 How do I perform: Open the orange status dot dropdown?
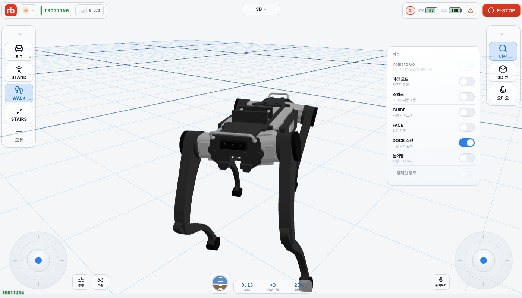coord(28,10)
